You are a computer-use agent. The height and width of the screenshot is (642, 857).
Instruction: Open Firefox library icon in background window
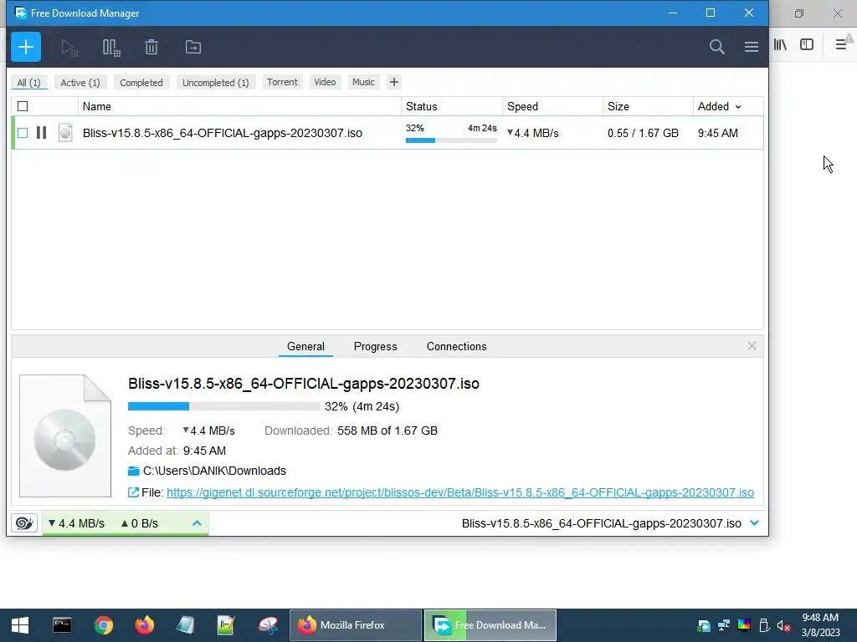coord(780,45)
